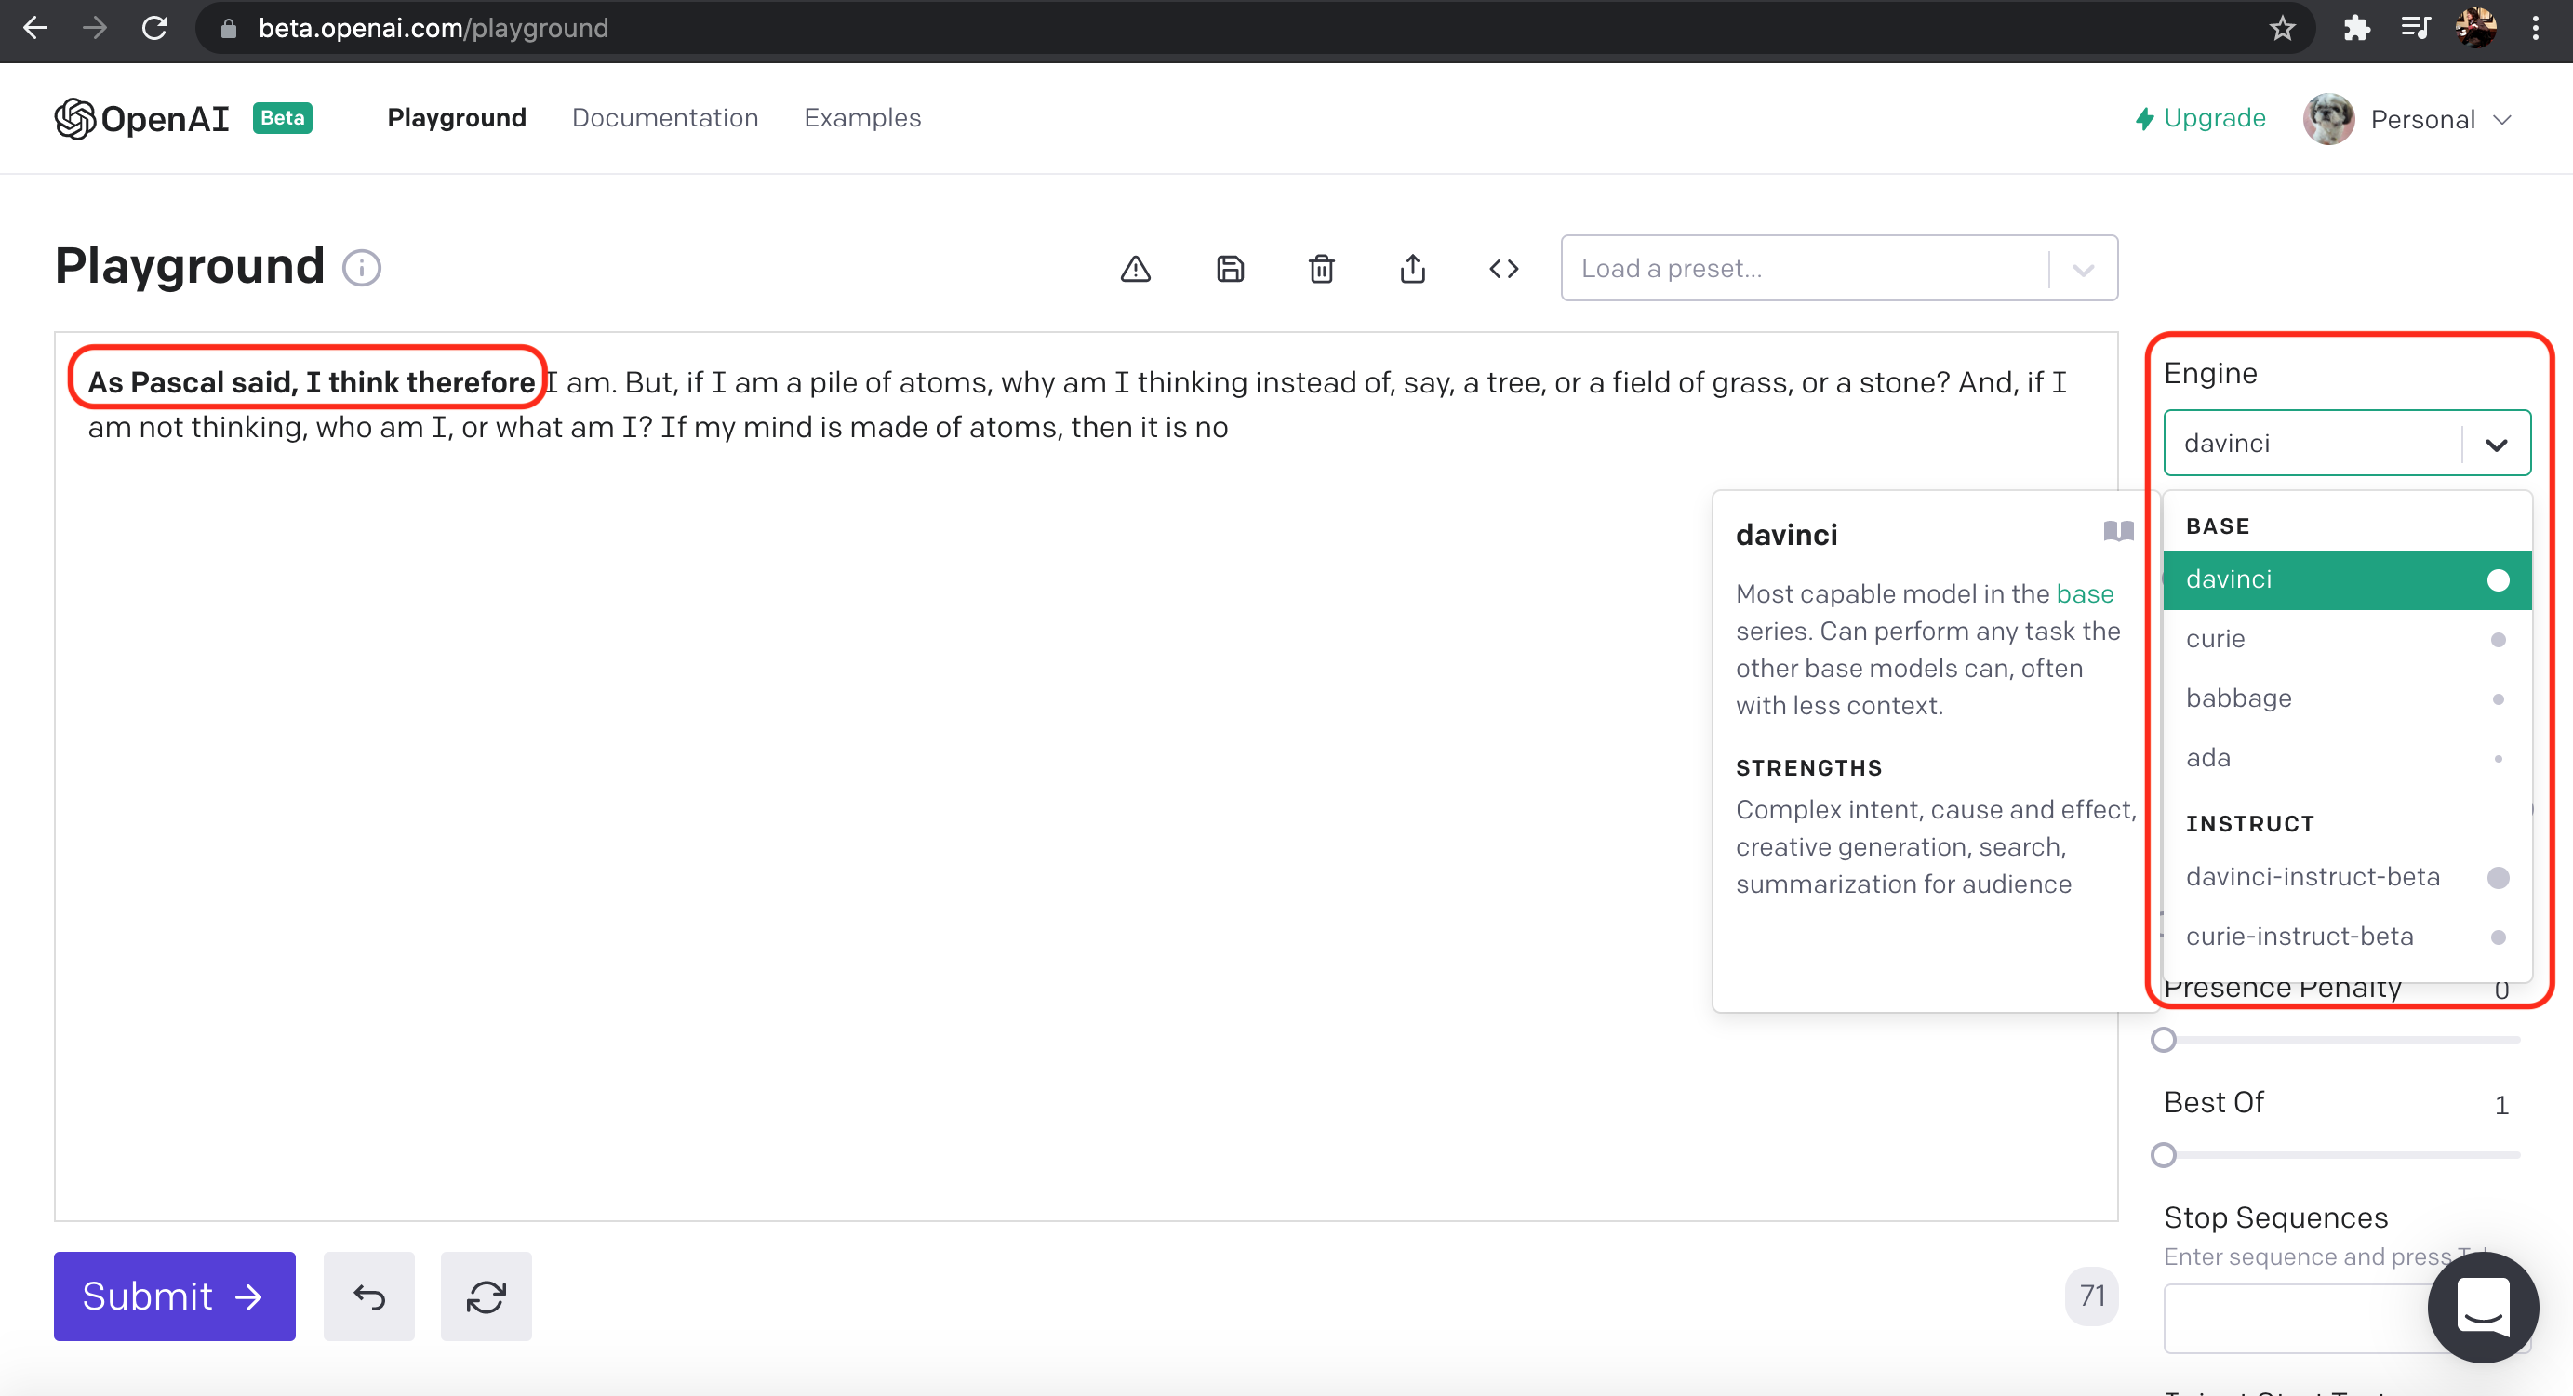The height and width of the screenshot is (1396, 2573).
Task: Click the content warning triangle icon
Action: coord(1136,269)
